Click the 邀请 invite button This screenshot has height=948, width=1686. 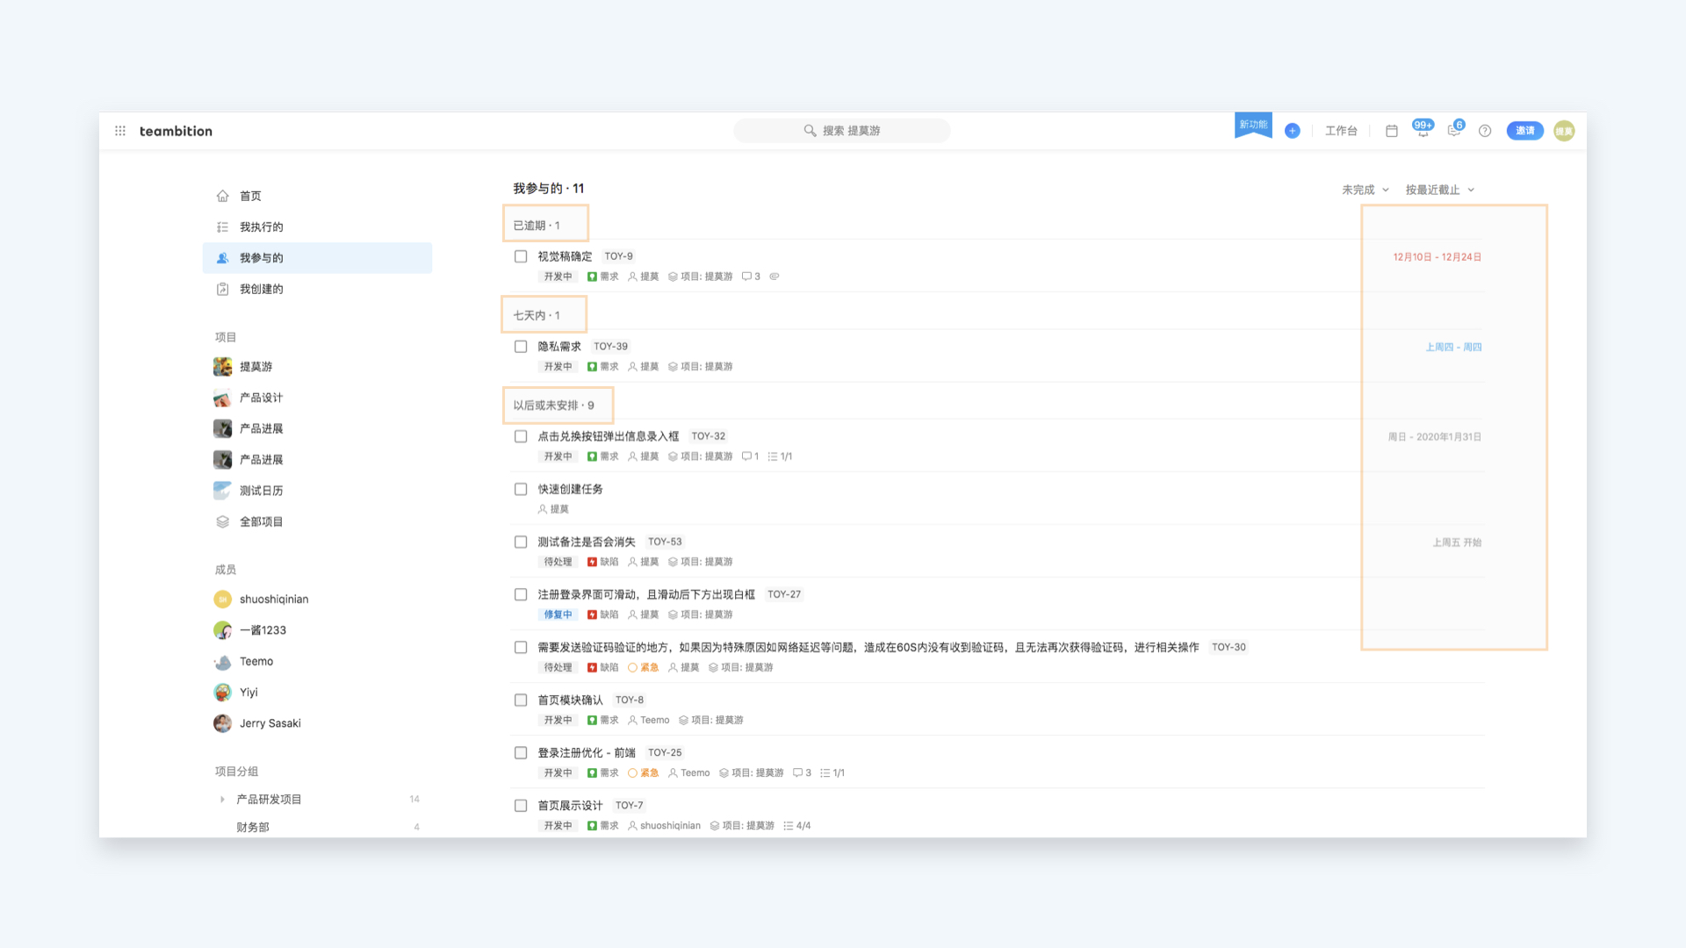(x=1525, y=131)
